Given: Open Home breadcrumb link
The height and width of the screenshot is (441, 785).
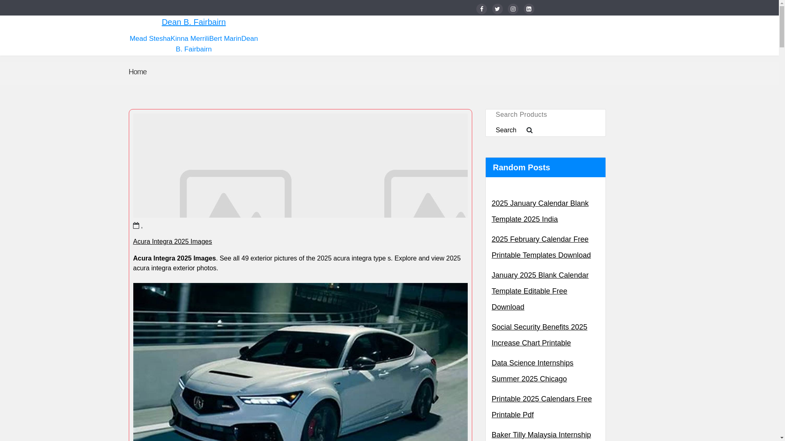Looking at the screenshot, I should (x=137, y=72).
